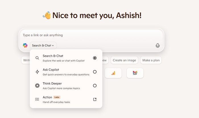Screen dimensions: 199x118
Task: Click the Labs badge next to Action
Action: [x=57, y=97]
